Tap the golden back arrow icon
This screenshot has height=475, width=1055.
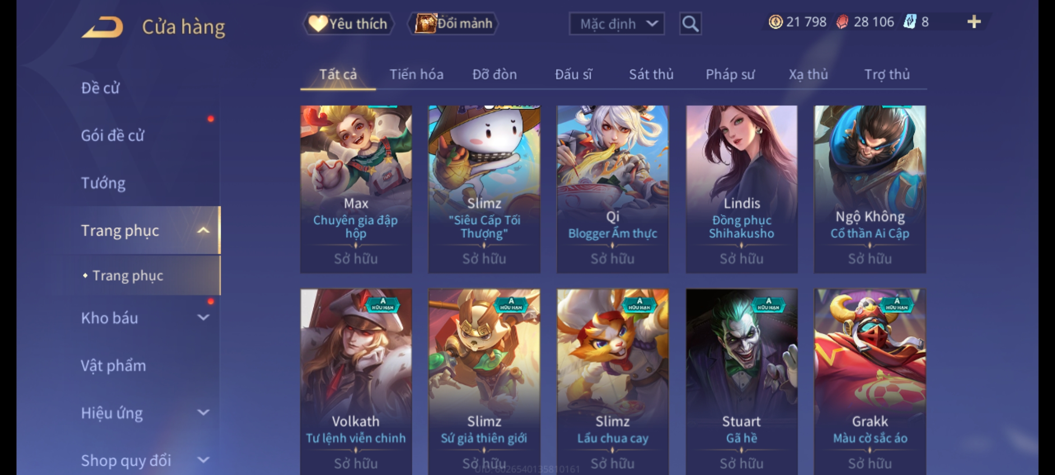[102, 27]
